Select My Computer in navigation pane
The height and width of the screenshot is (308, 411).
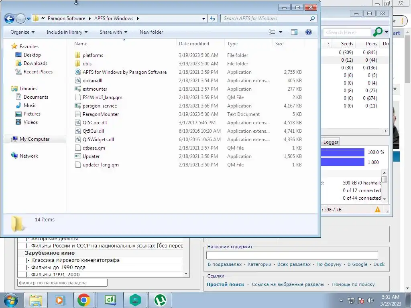click(x=35, y=139)
